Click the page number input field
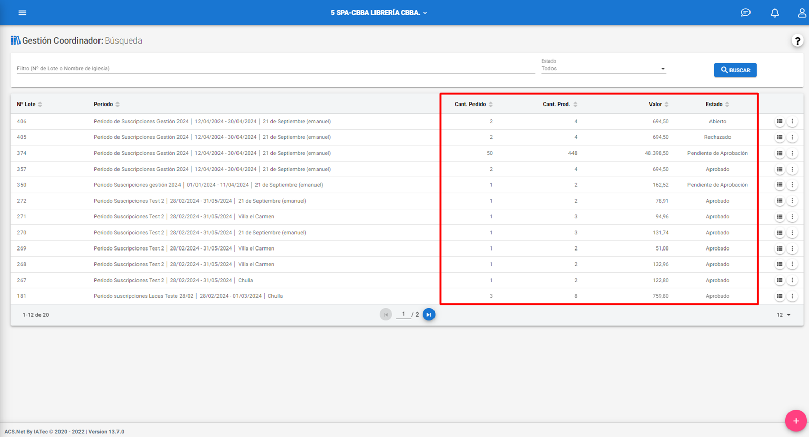Screen dimensions: 809x437 point(403,315)
